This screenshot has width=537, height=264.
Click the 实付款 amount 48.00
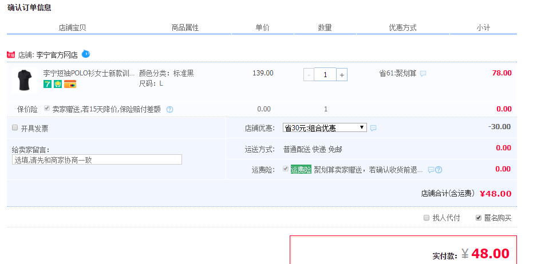click(490, 254)
